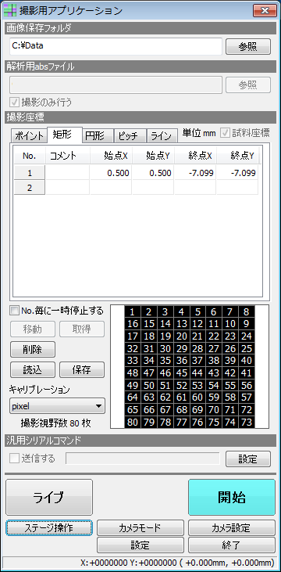Click 終点X cell value -7.099 in row 1
The height and width of the screenshot is (572, 281).
click(195, 173)
